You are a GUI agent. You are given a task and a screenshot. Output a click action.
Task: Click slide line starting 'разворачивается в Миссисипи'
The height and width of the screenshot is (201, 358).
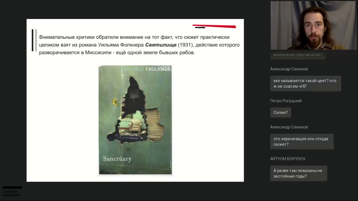pos(117,52)
